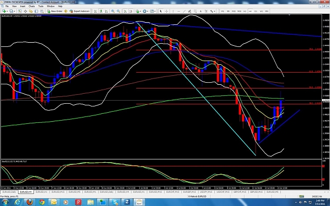Switch to the GBPUSD,M15 chart tab
The height and width of the screenshot is (206, 330).
tap(256, 192)
